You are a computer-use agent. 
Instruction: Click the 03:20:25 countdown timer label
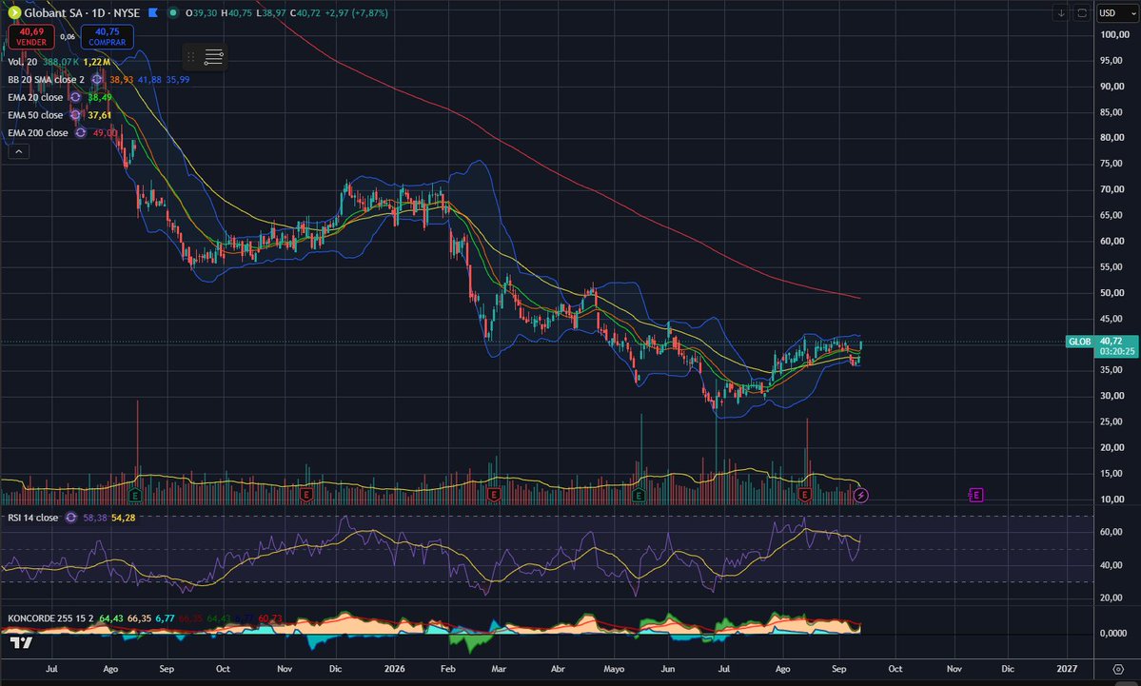(1117, 351)
